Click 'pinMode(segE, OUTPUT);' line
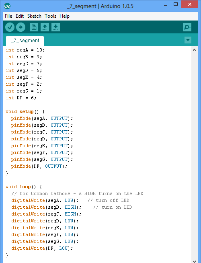The image size is (201, 263). click(x=42, y=146)
